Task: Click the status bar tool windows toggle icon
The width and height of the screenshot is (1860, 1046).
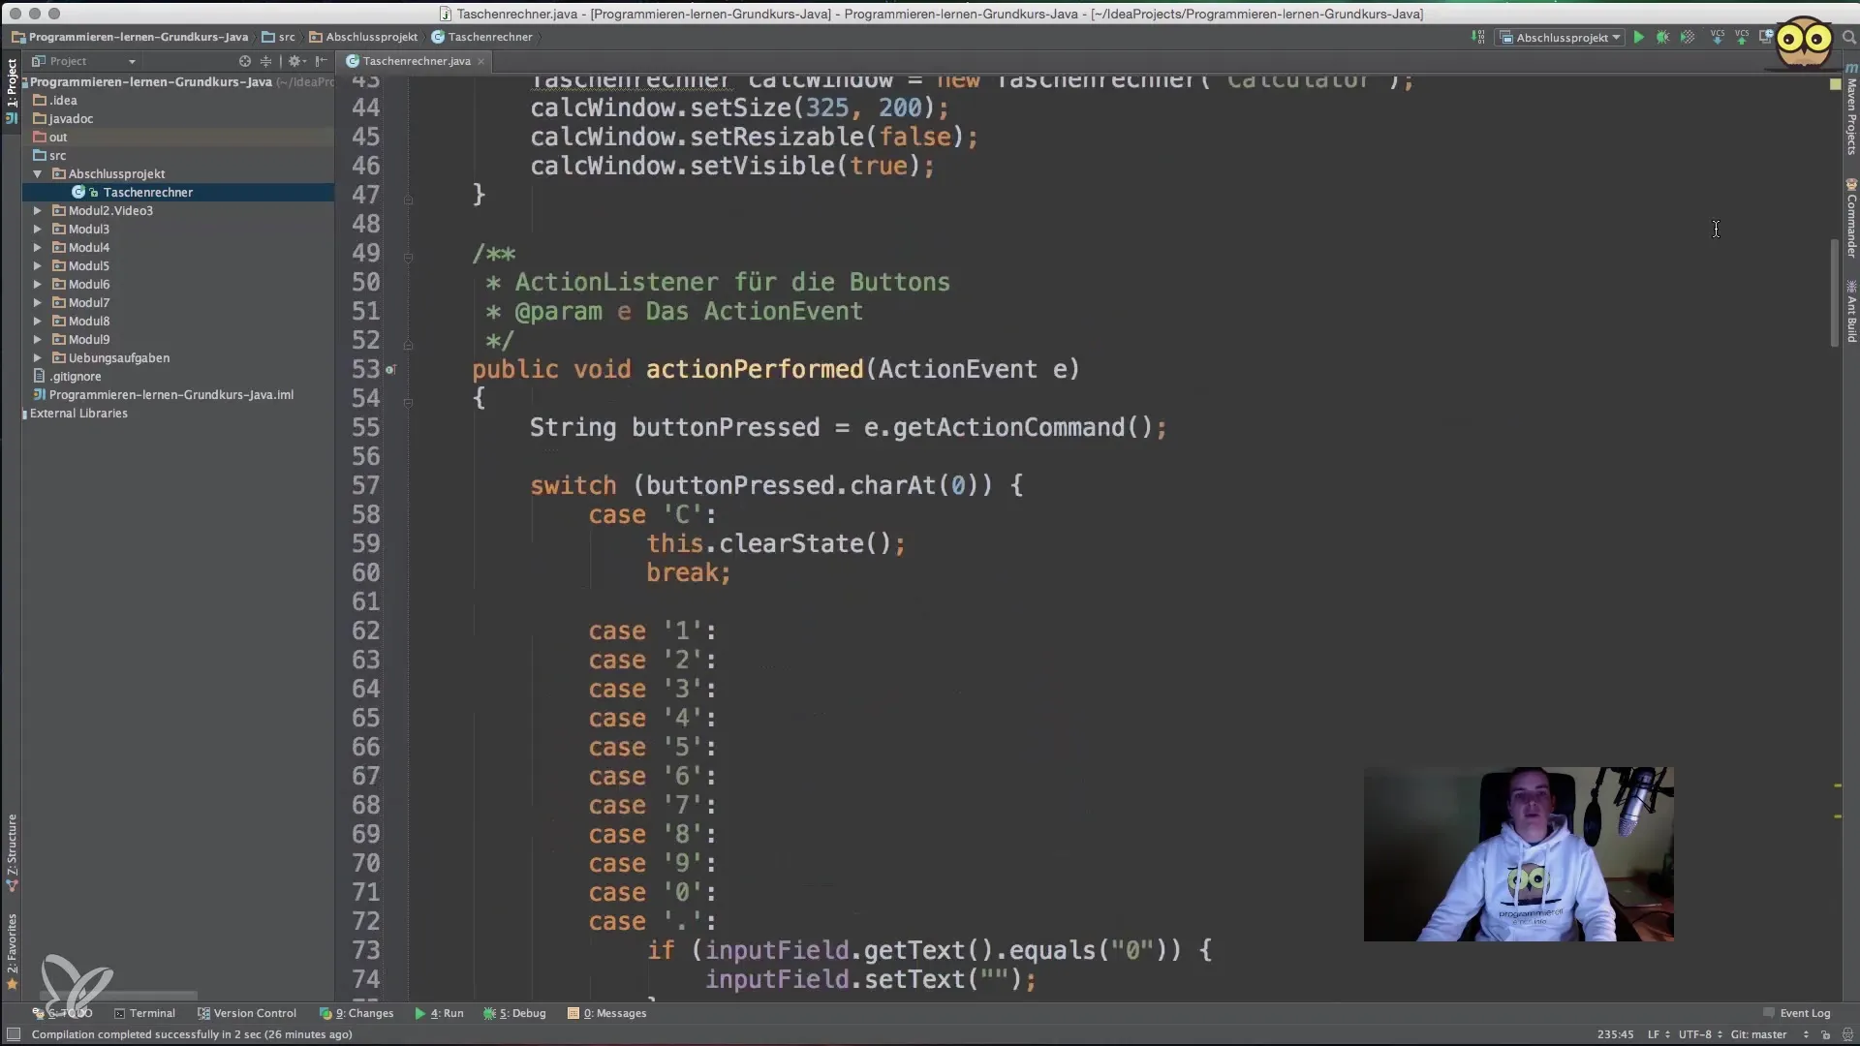Action: pos(14,1034)
